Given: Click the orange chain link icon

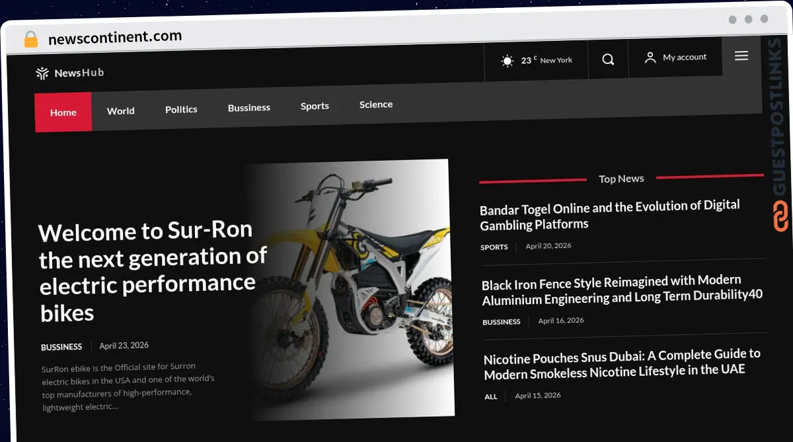Looking at the screenshot, I should point(780,216).
